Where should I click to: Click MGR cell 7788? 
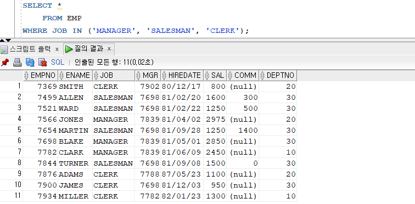148,174
